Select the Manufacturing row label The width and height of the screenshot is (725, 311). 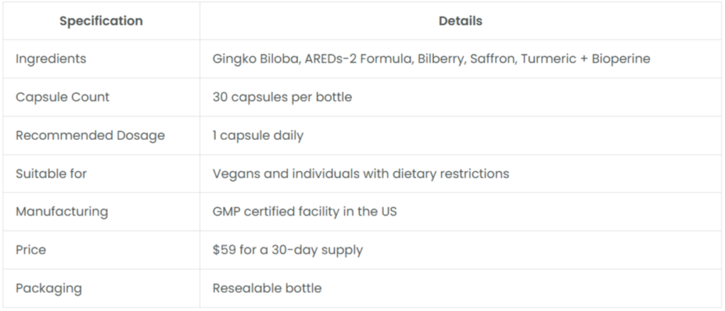pyautogui.click(x=62, y=212)
